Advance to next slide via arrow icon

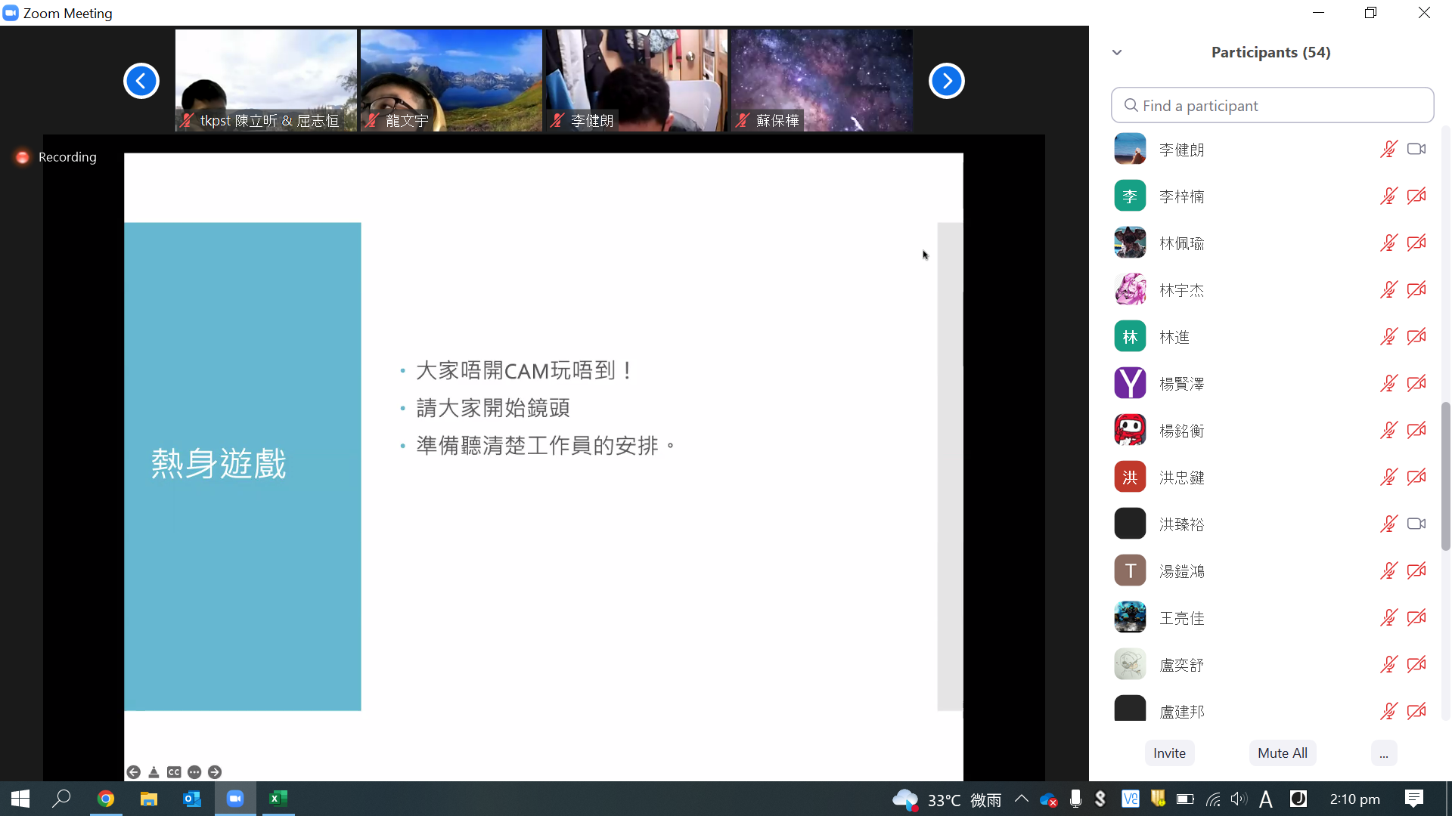pos(215,771)
